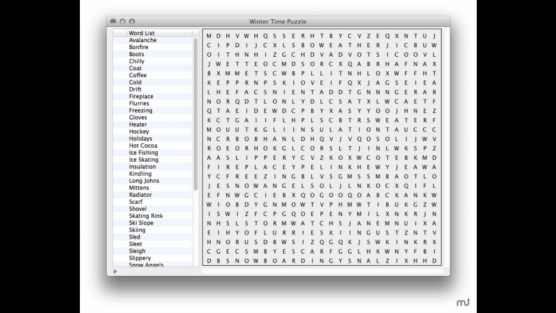Select Boots in the word list
The width and height of the screenshot is (556, 313).
153,54
